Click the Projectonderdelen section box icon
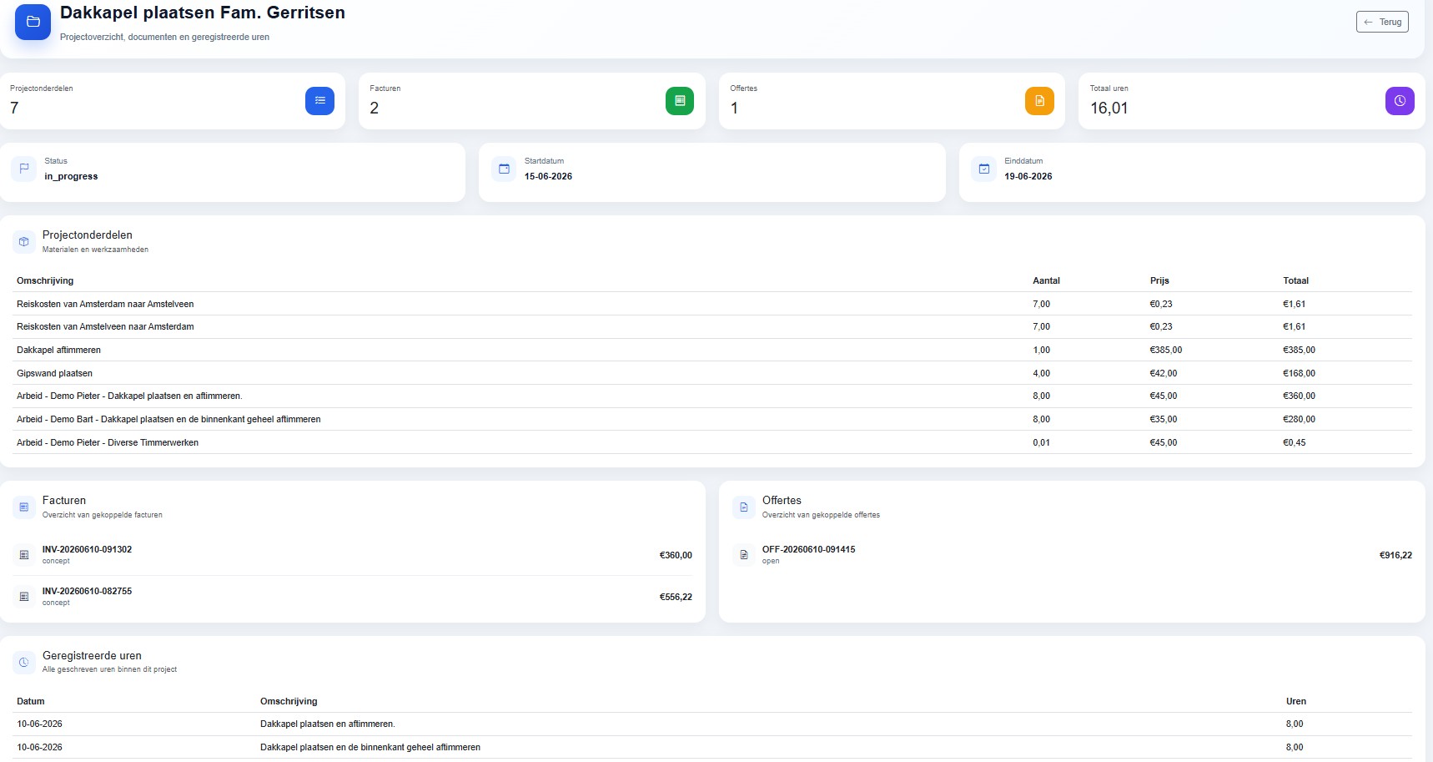Viewport: 1433px width, 762px height. pos(24,242)
